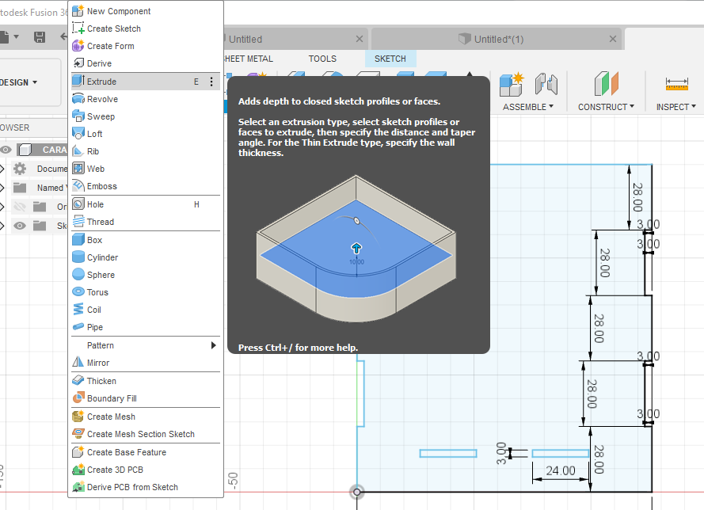Click the Save icon in toolbar

coord(40,37)
